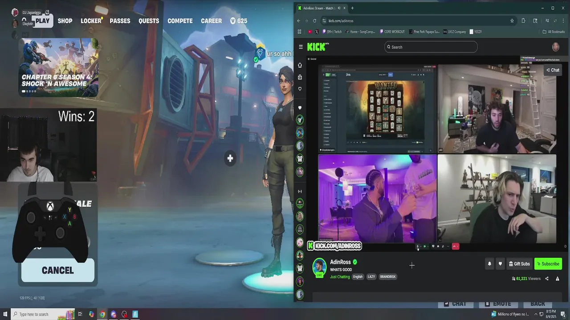Screen dimensions: 570x320
Task: Open Task View on the taskbar
Action: point(80,314)
